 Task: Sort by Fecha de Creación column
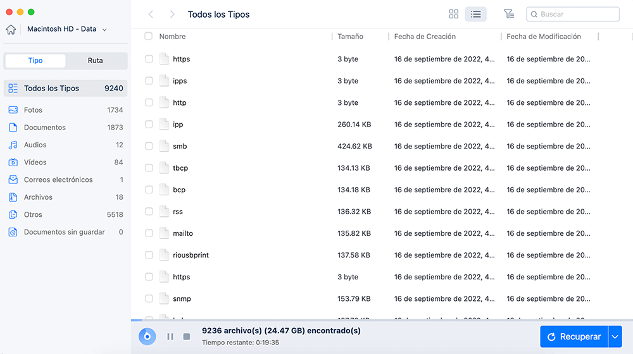click(425, 36)
